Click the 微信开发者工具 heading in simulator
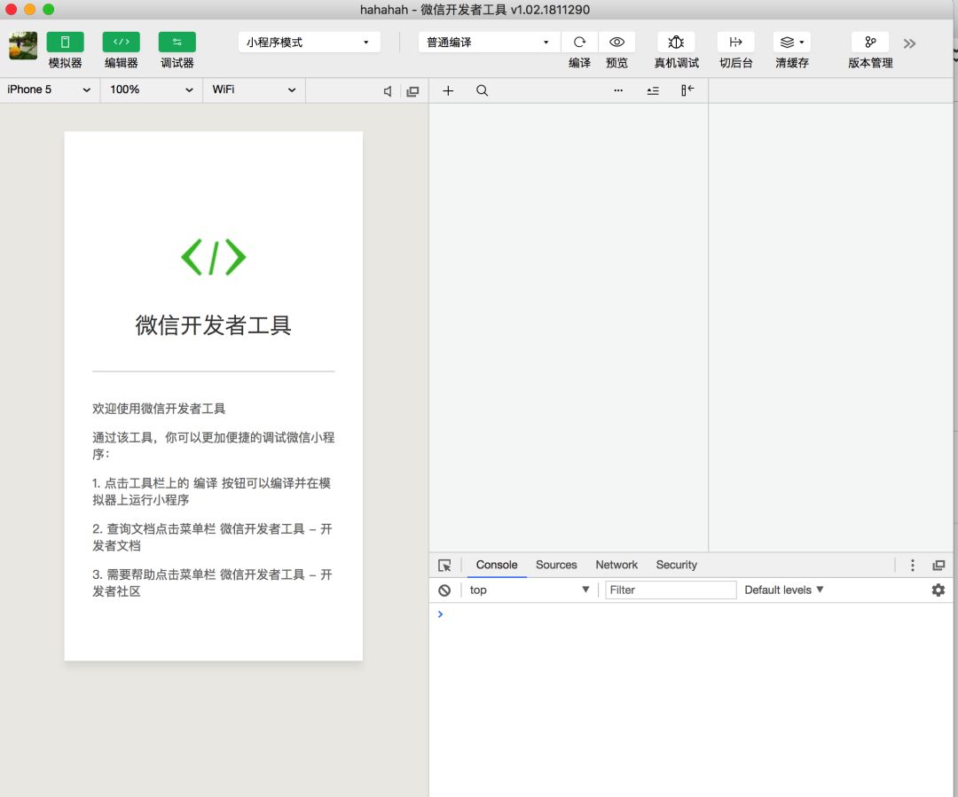The image size is (958, 797). (x=213, y=324)
